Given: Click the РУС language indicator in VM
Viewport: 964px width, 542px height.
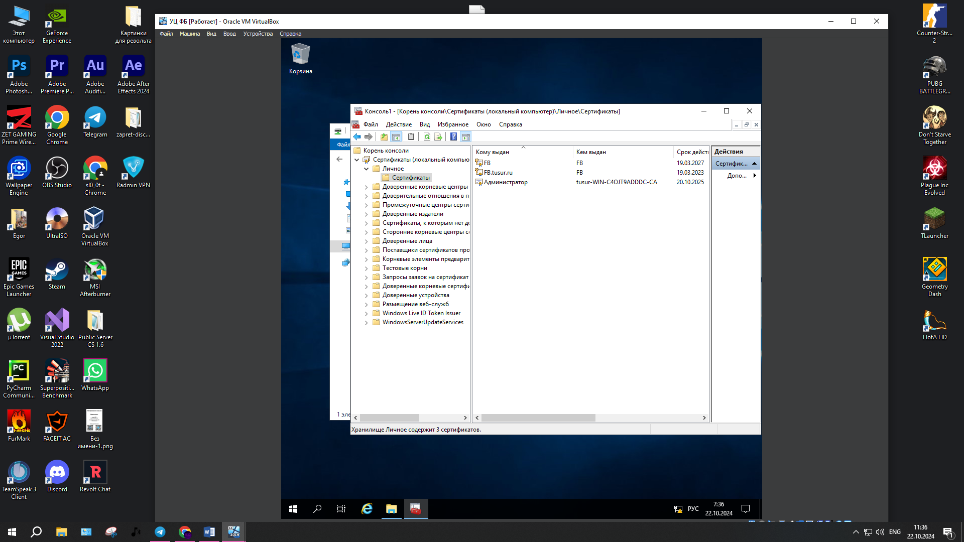Looking at the screenshot, I should tap(693, 509).
